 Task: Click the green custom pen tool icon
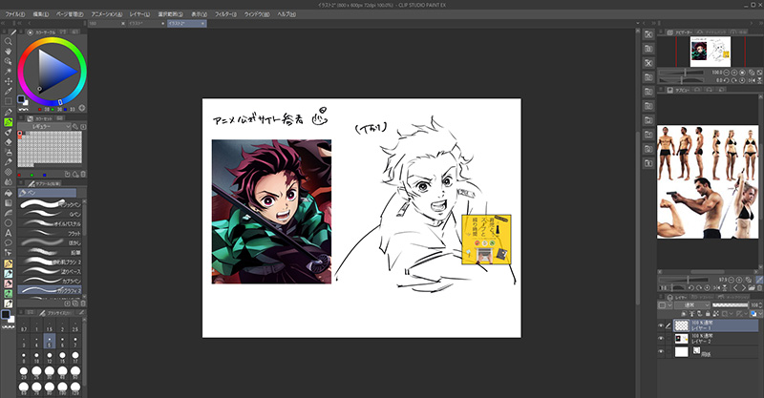tap(9, 294)
